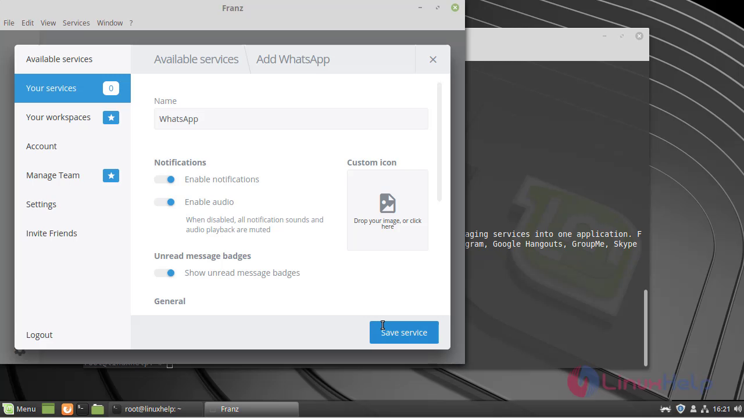Open Settings in the sidebar
This screenshot has width=744, height=418.
pyautogui.click(x=73, y=204)
